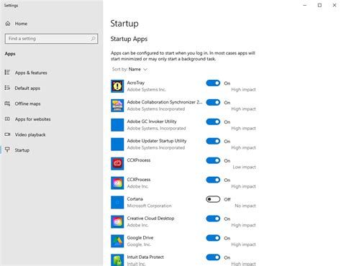Image resolution: width=341 pixels, height=266 pixels.
Task: Disable Google Drive startup toggle
Action: (213, 238)
